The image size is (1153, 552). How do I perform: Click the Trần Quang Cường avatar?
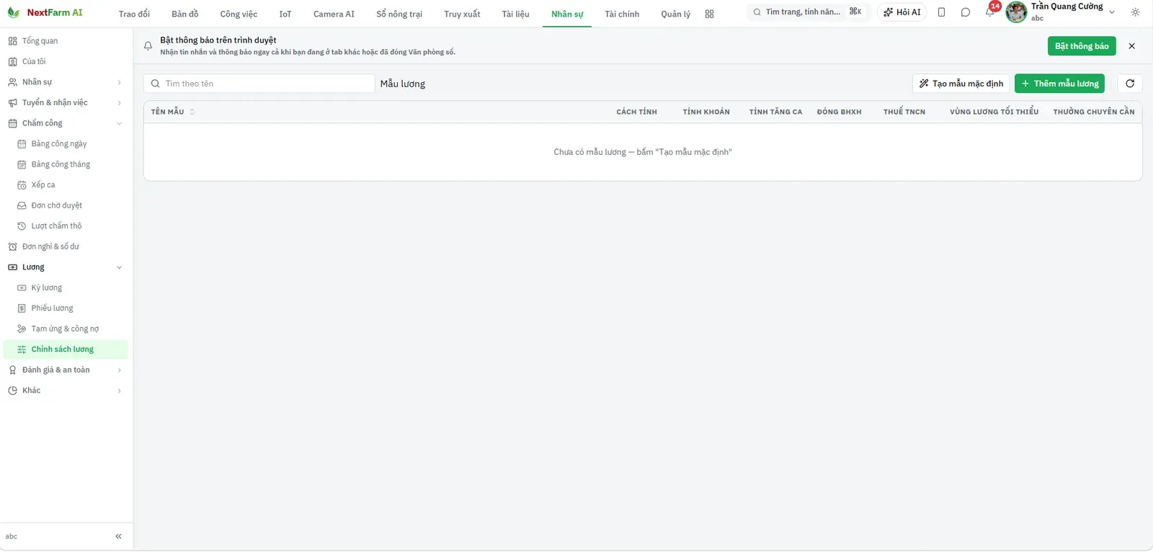coord(1016,12)
